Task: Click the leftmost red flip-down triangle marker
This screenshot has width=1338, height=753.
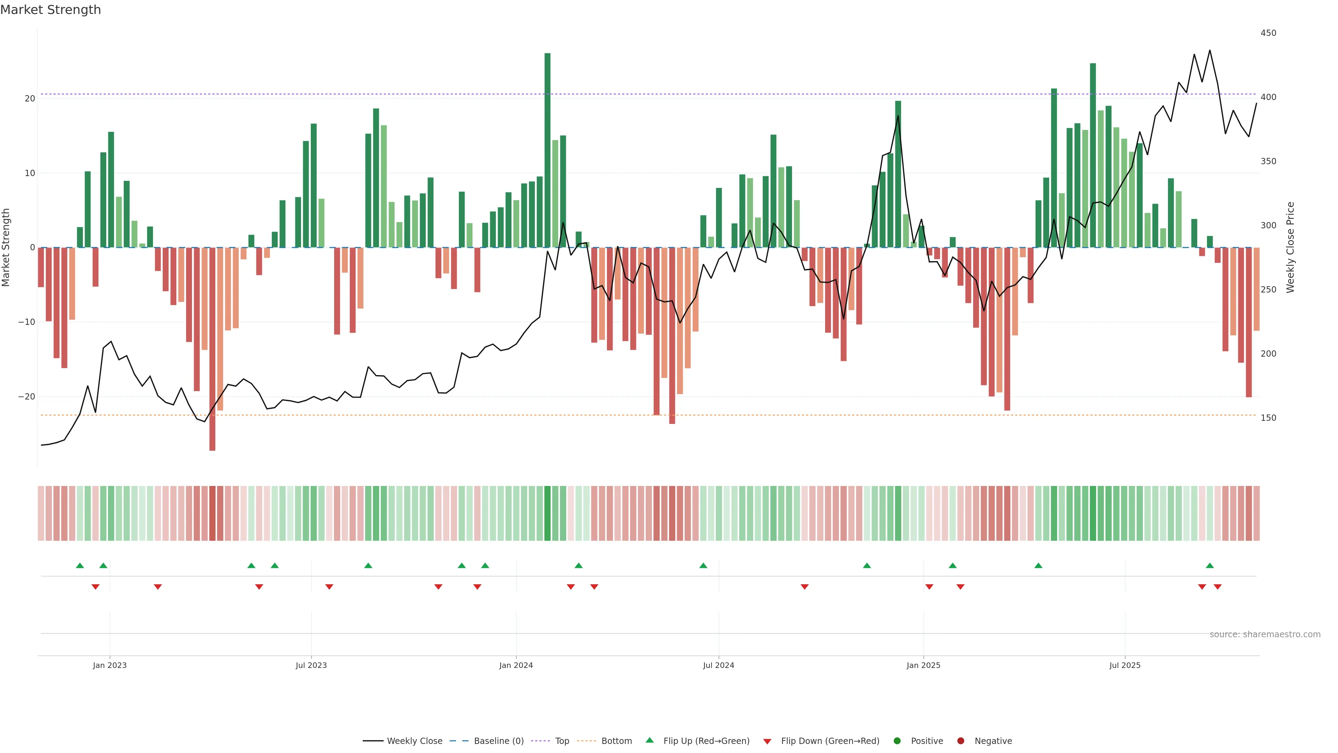Action: coord(95,587)
